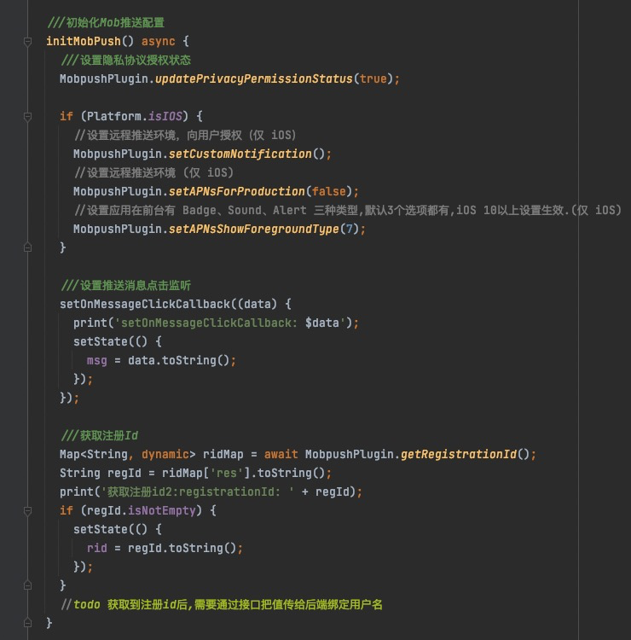Click the isNotEmpty property
The height and width of the screenshot is (640, 631).
pyautogui.click(x=161, y=510)
